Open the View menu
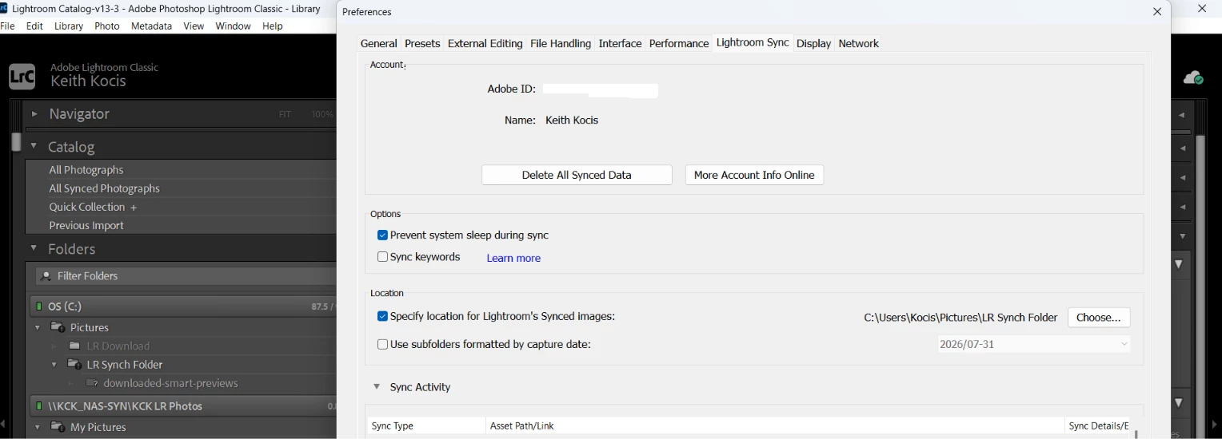1222x439 pixels. pyautogui.click(x=194, y=26)
